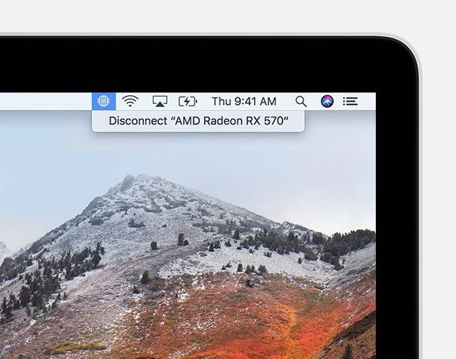Choose Disconnect "AMD Radeon RX 570"
Image resolution: width=456 pixels, height=359 pixels.
(x=198, y=121)
